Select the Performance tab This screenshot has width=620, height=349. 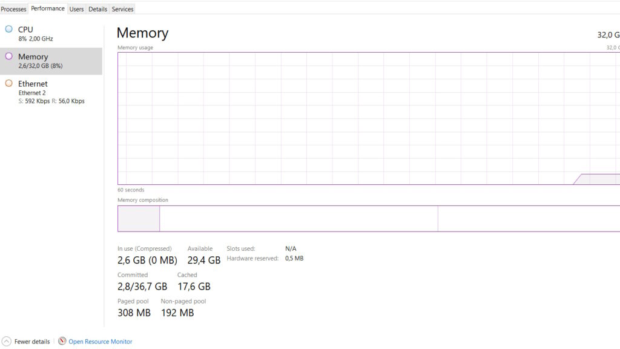point(48,8)
